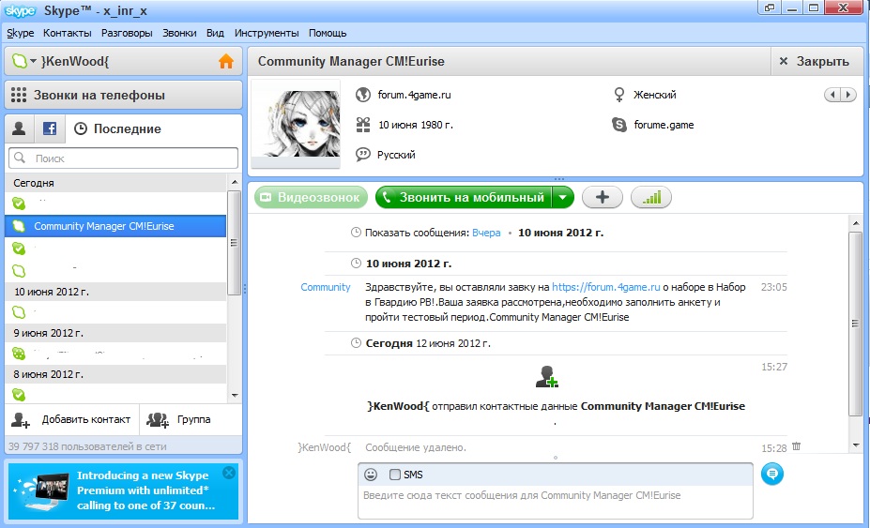
Task: Click Звонить на мобильный call button
Action: (x=464, y=198)
